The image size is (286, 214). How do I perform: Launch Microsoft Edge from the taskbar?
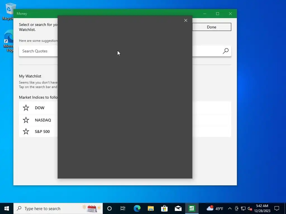click(x=137, y=208)
